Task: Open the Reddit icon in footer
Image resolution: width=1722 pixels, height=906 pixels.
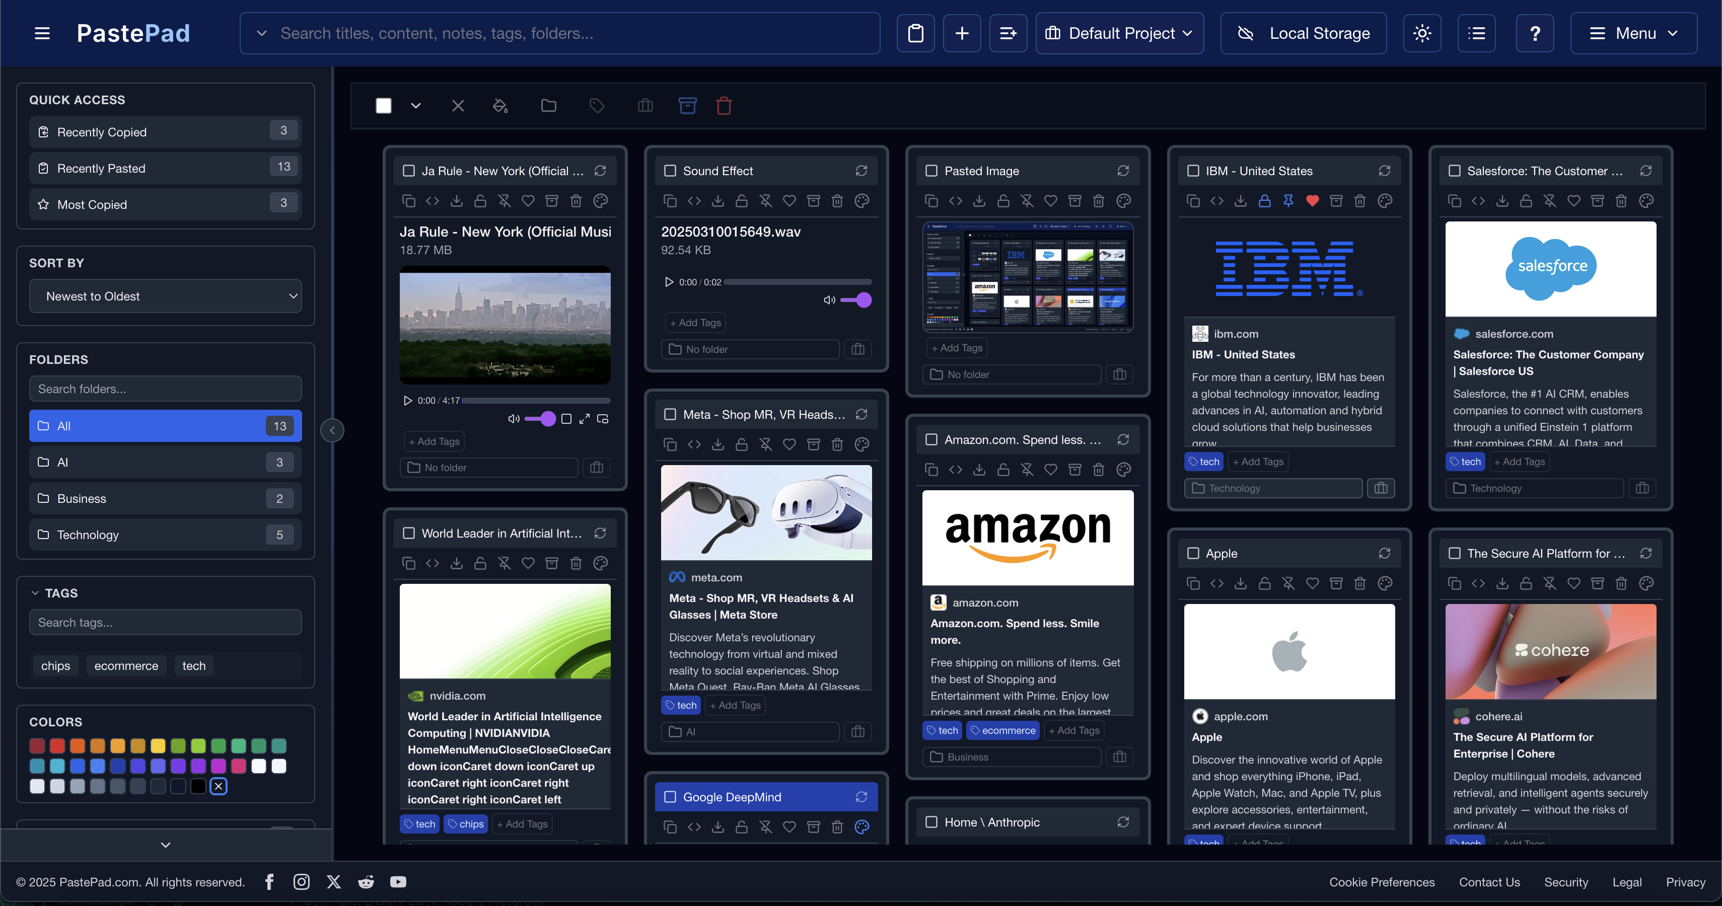Action: (366, 882)
